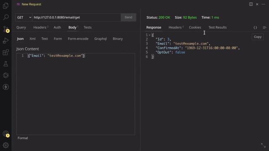Click the Time 1 ms text
Image resolution: width=269 pixels, height=151 pixels.
point(210,18)
